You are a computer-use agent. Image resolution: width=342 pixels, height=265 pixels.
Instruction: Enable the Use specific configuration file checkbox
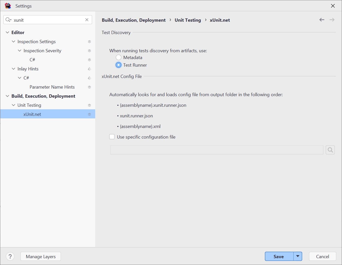(x=112, y=137)
